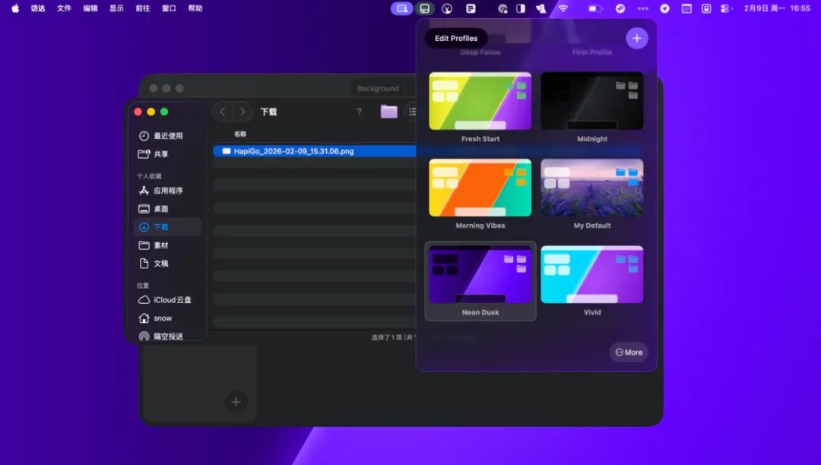The height and width of the screenshot is (465, 821).
Task: Click the Help question mark in the Finder toolbar
Action: (x=359, y=112)
